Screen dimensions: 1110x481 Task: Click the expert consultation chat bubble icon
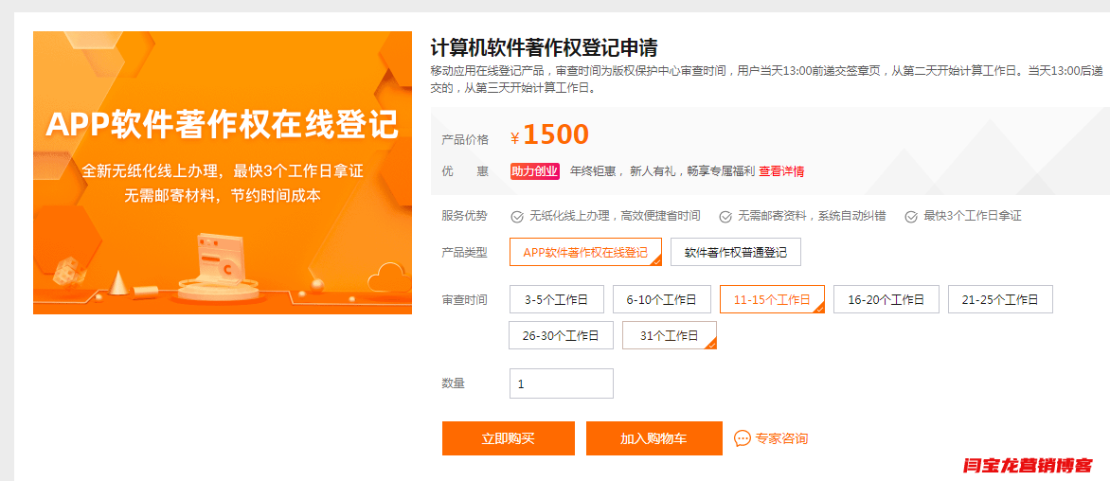(743, 438)
